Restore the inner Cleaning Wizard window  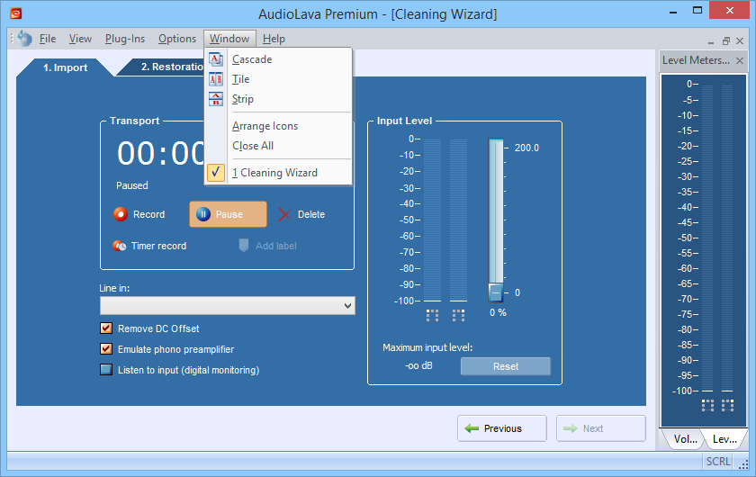pos(726,41)
